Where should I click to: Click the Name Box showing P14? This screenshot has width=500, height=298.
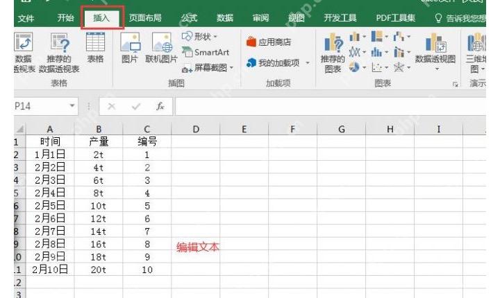pyautogui.click(x=40, y=106)
